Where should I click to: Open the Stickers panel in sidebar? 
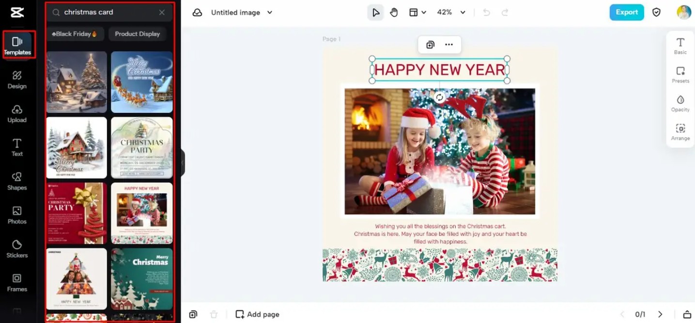(x=17, y=248)
